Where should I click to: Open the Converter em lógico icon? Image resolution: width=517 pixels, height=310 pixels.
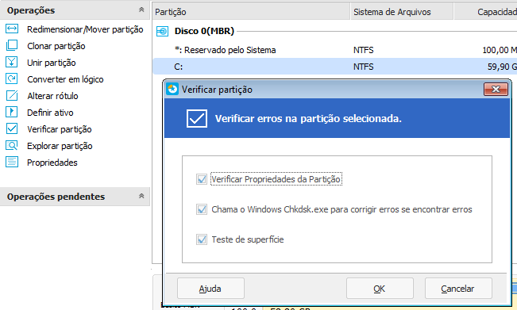pos(12,78)
